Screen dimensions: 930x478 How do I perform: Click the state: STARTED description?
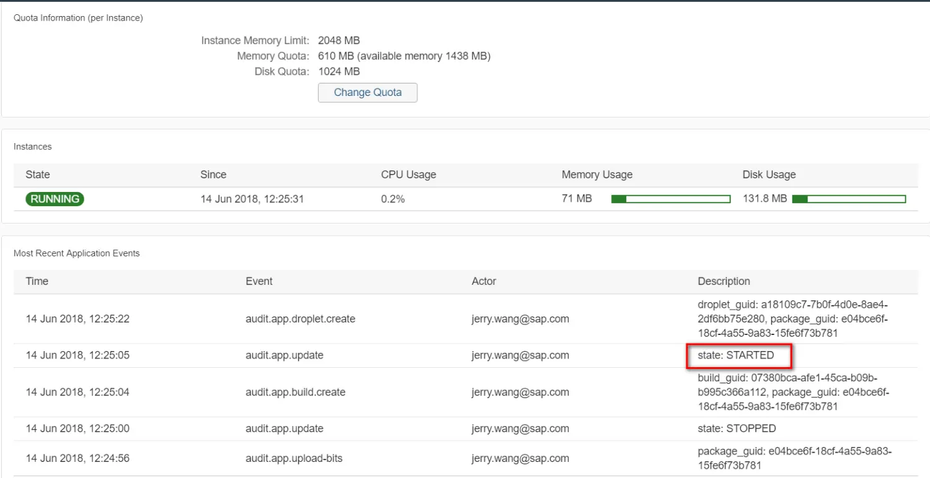736,355
